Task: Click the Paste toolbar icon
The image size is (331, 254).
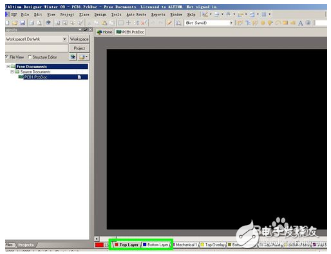Action: [104, 23]
